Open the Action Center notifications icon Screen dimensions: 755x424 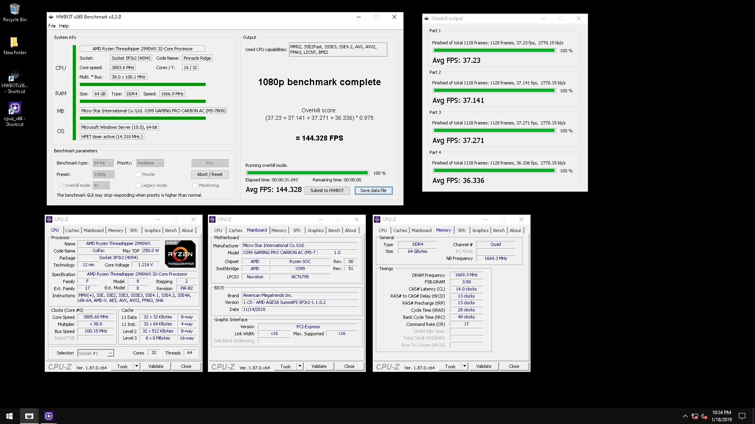pyautogui.click(x=742, y=416)
